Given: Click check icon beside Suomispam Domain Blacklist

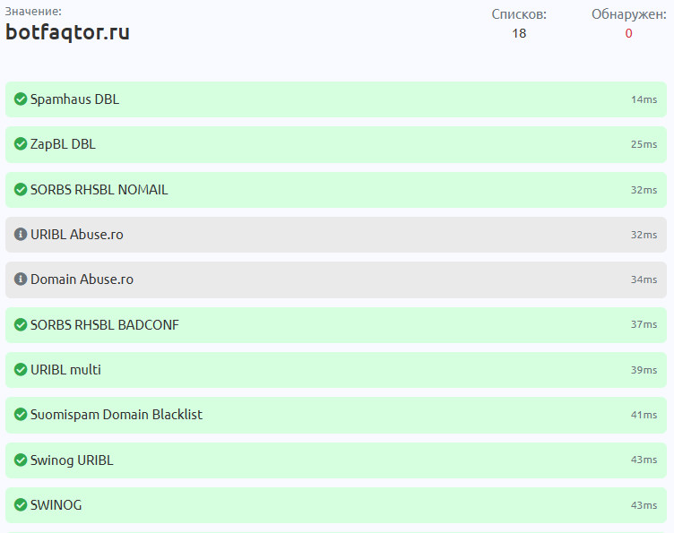Looking at the screenshot, I should click(21, 415).
